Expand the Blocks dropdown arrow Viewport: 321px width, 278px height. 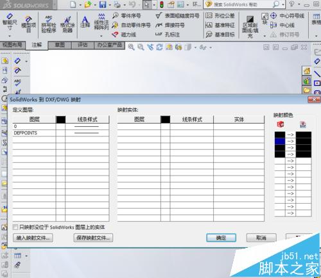[265, 36]
